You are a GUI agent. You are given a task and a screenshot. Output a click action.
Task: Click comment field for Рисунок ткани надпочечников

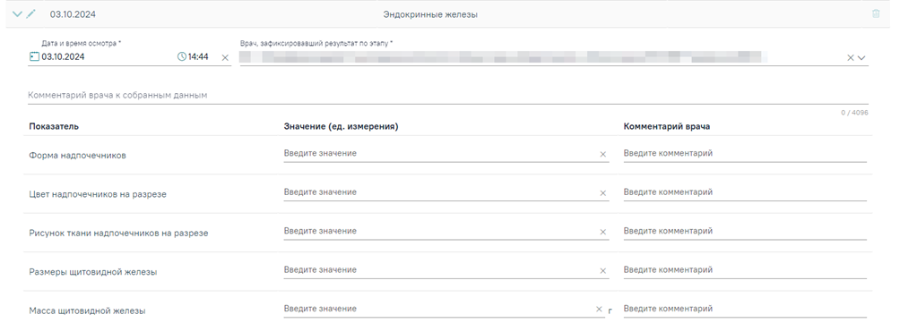click(x=745, y=232)
